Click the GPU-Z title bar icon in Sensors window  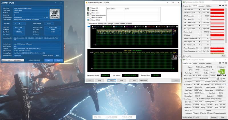(x=184, y=2)
